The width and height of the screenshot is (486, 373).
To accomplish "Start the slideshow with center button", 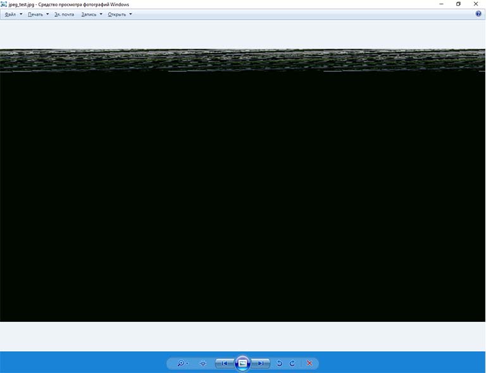I will (242, 364).
